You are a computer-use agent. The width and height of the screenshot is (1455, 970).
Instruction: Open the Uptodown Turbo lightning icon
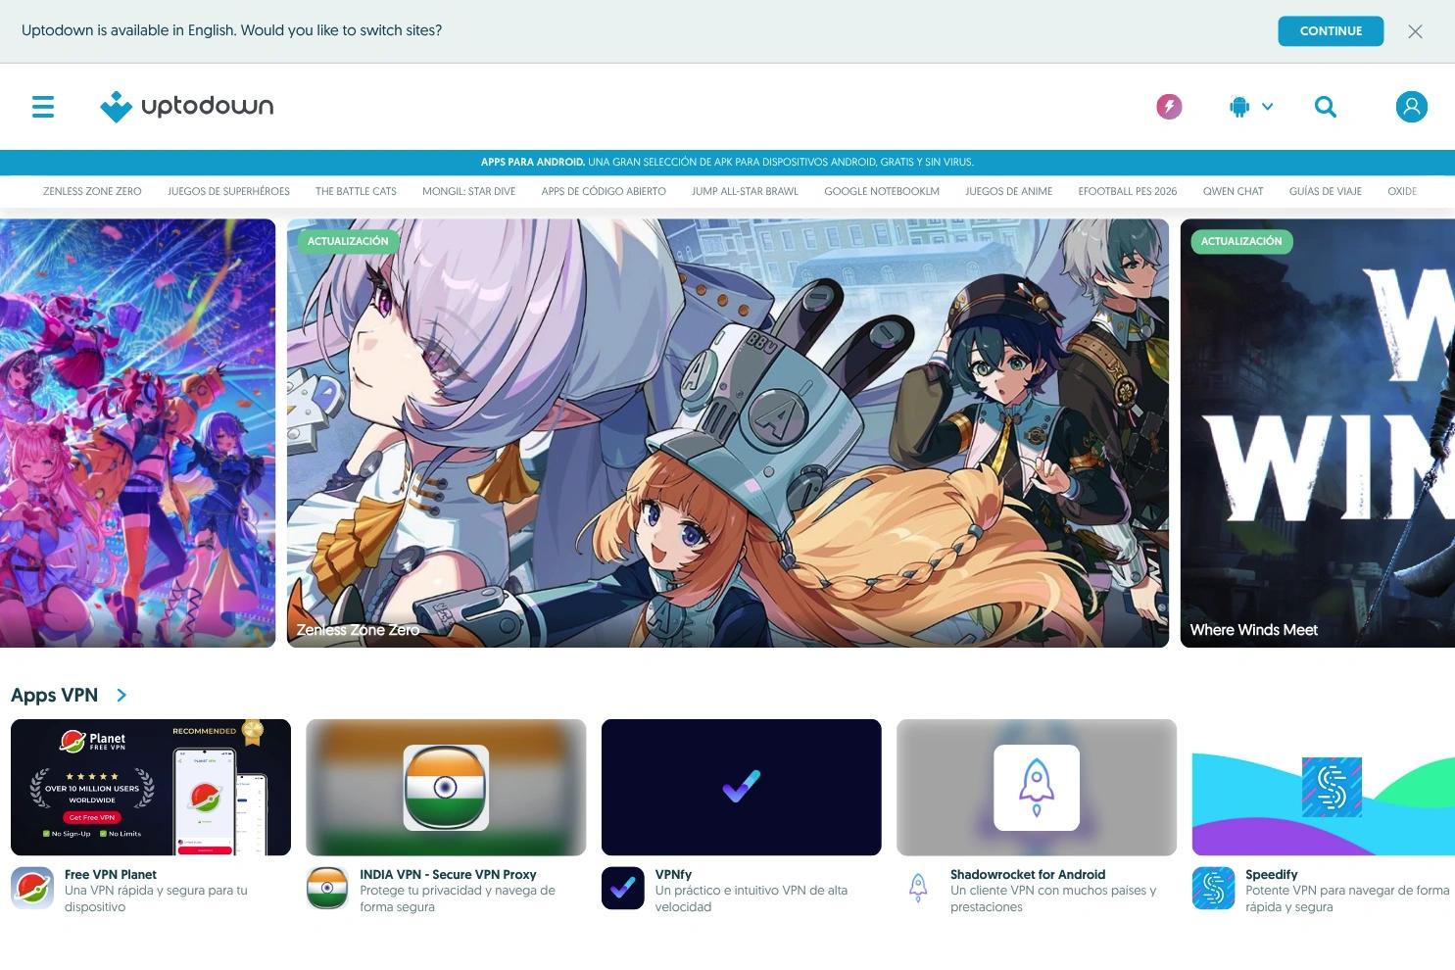point(1169,107)
